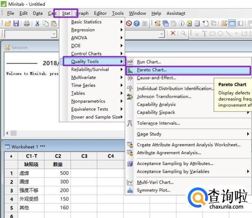Click the Show Worksheets Folder icon
The image size is (252, 218).
[x=166, y=23]
